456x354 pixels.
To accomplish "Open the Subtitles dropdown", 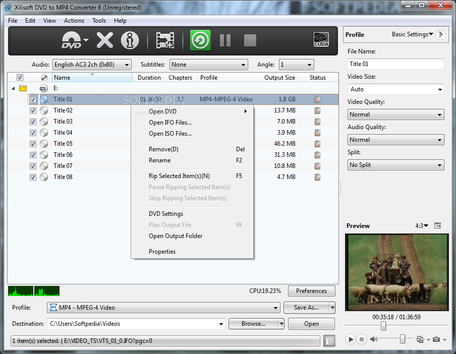I will click(x=208, y=65).
